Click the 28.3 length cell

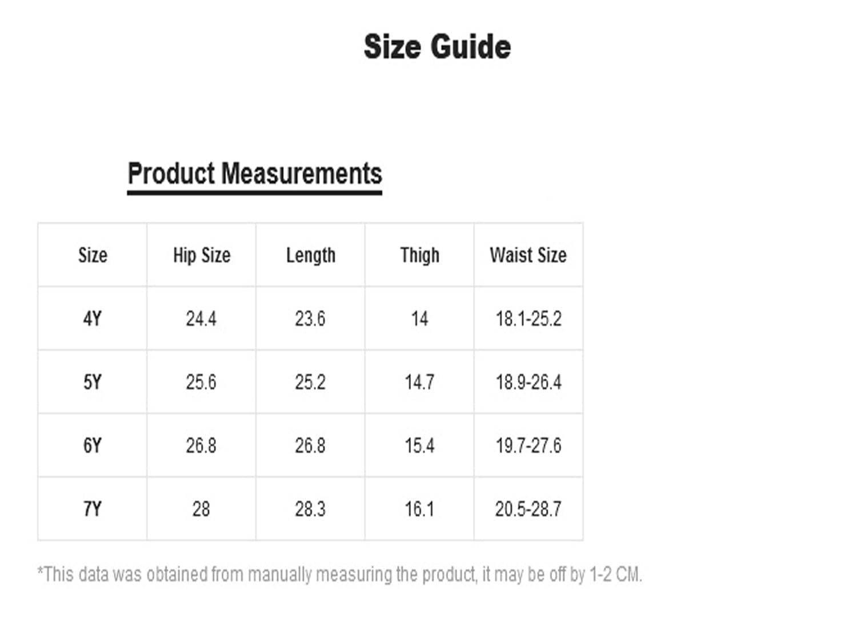pyautogui.click(x=310, y=509)
